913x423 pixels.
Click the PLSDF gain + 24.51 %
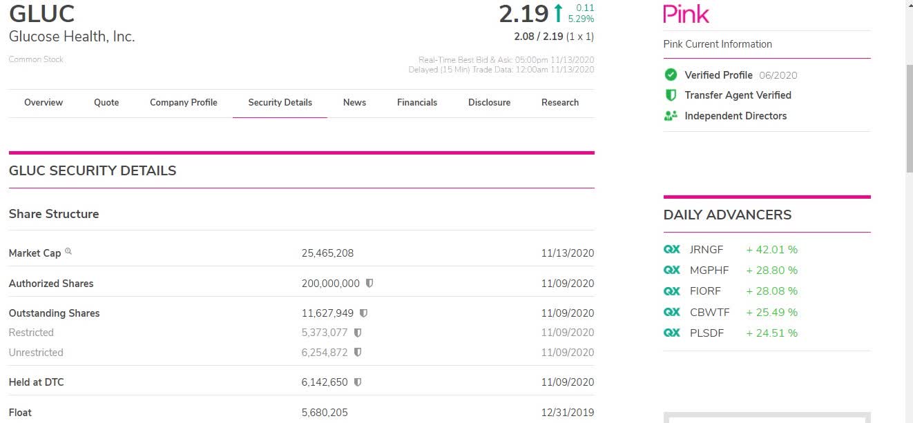[772, 333]
